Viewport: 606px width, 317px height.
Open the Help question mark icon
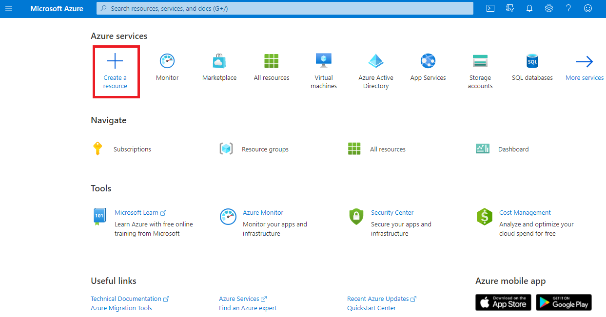(568, 8)
